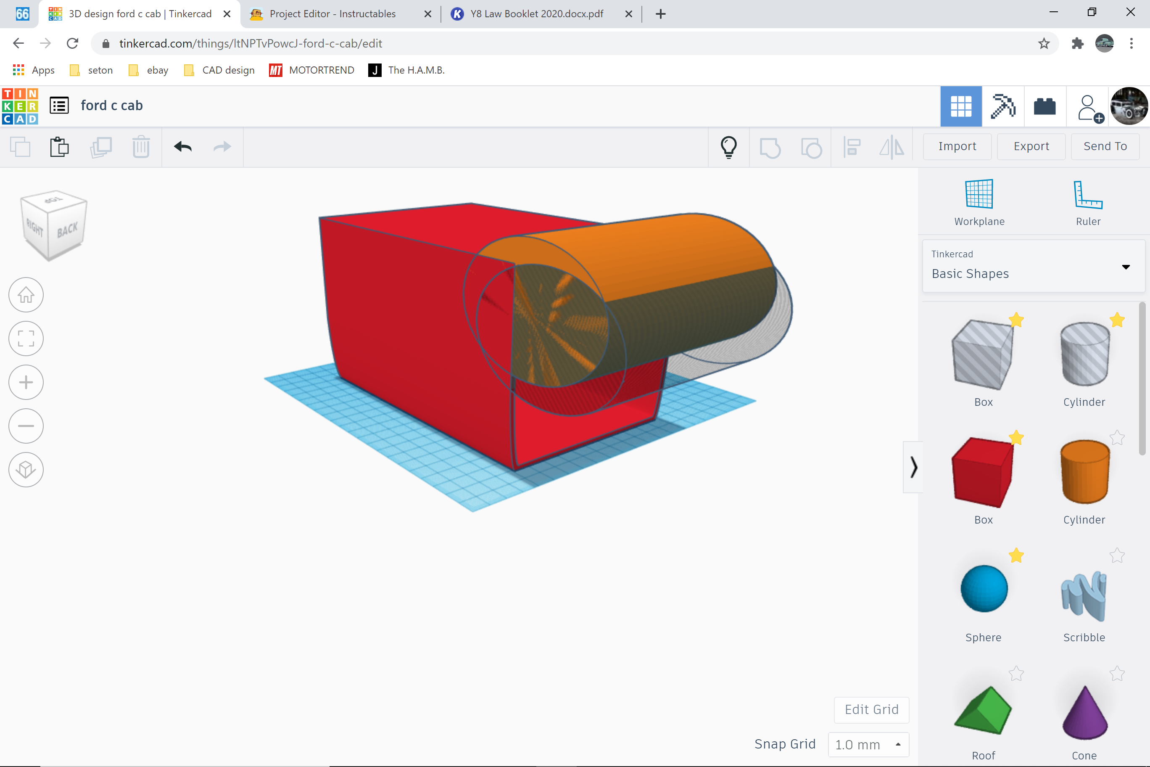This screenshot has width=1150, height=767.
Task: Undo the last action
Action: (183, 147)
